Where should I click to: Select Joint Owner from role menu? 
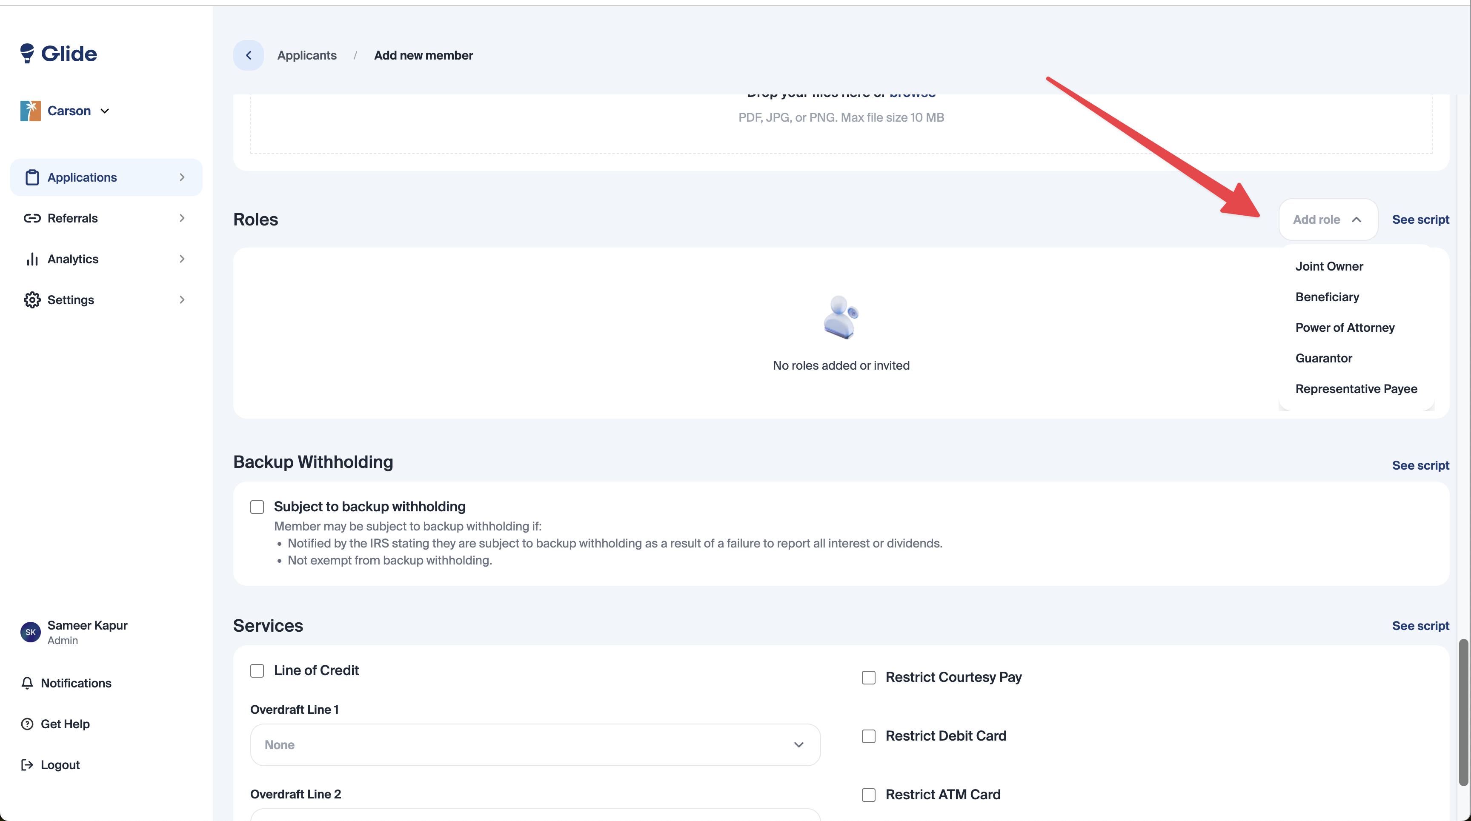(x=1329, y=266)
